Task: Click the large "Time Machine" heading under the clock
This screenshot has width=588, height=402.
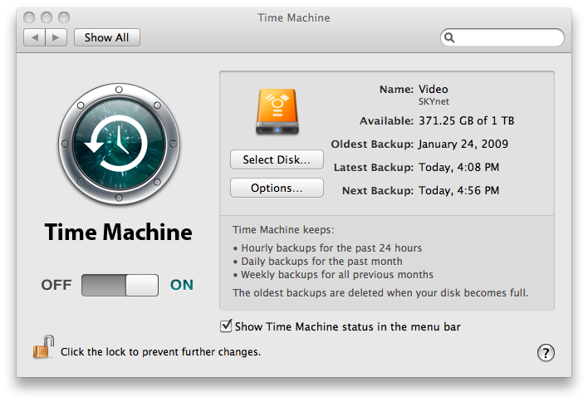Action: [119, 232]
